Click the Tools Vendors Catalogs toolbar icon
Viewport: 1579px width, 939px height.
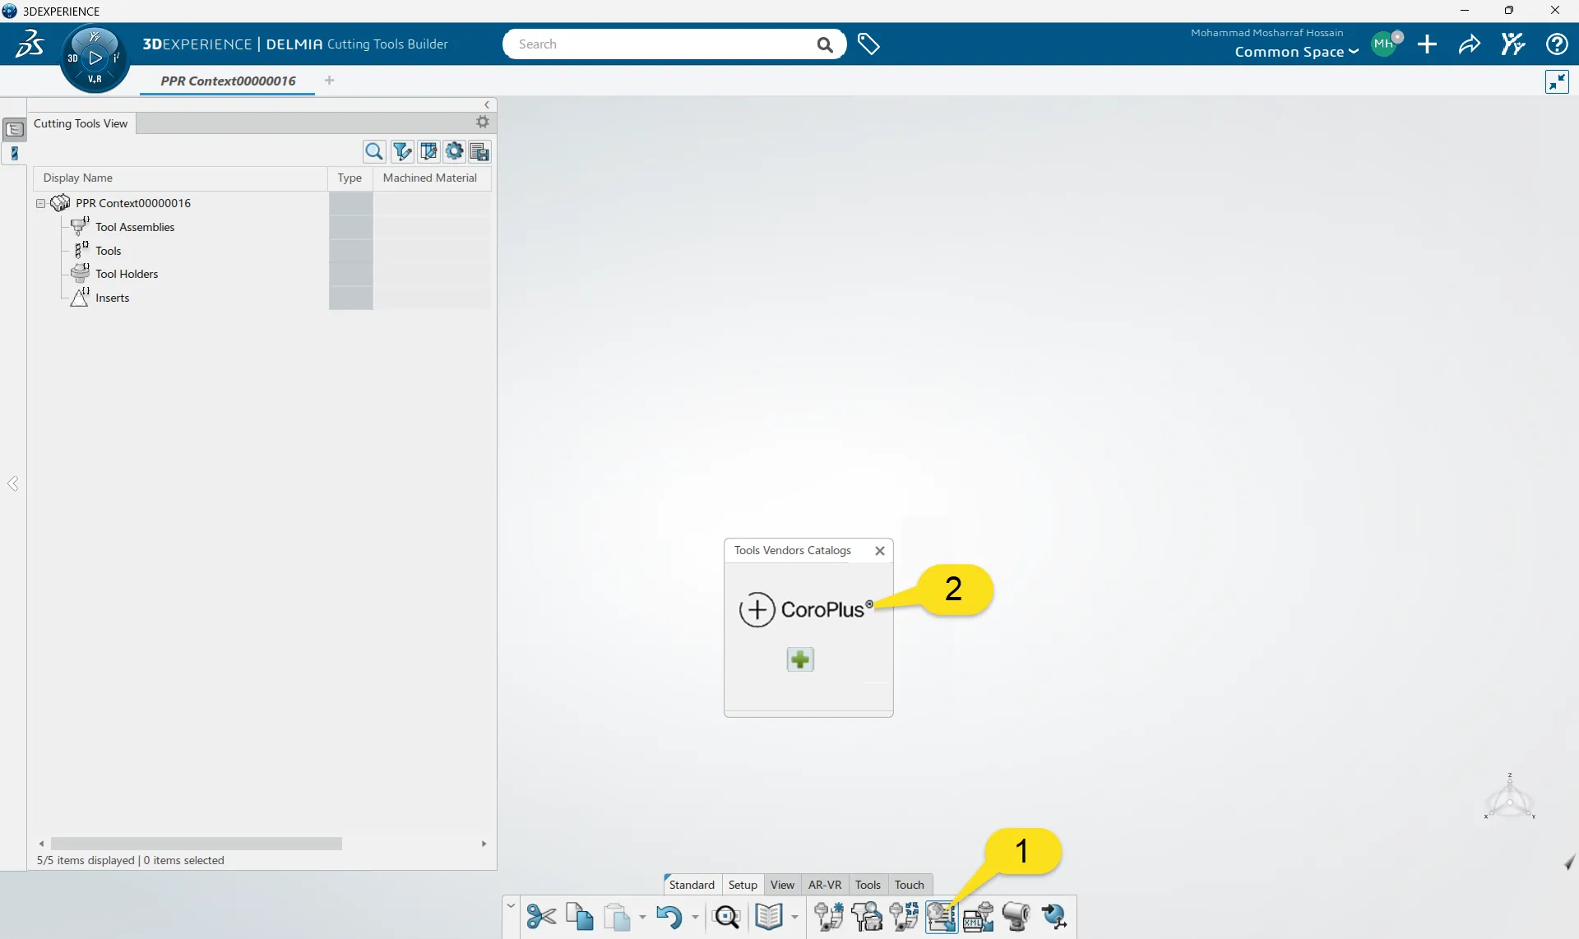941,916
